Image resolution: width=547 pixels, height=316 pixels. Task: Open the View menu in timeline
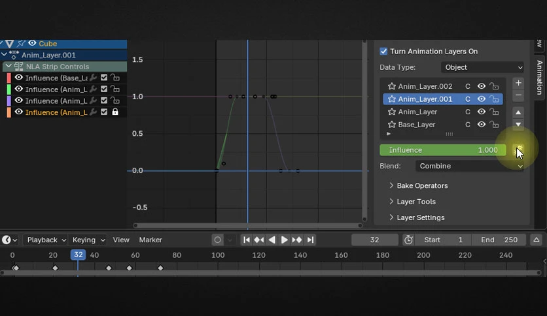click(120, 240)
